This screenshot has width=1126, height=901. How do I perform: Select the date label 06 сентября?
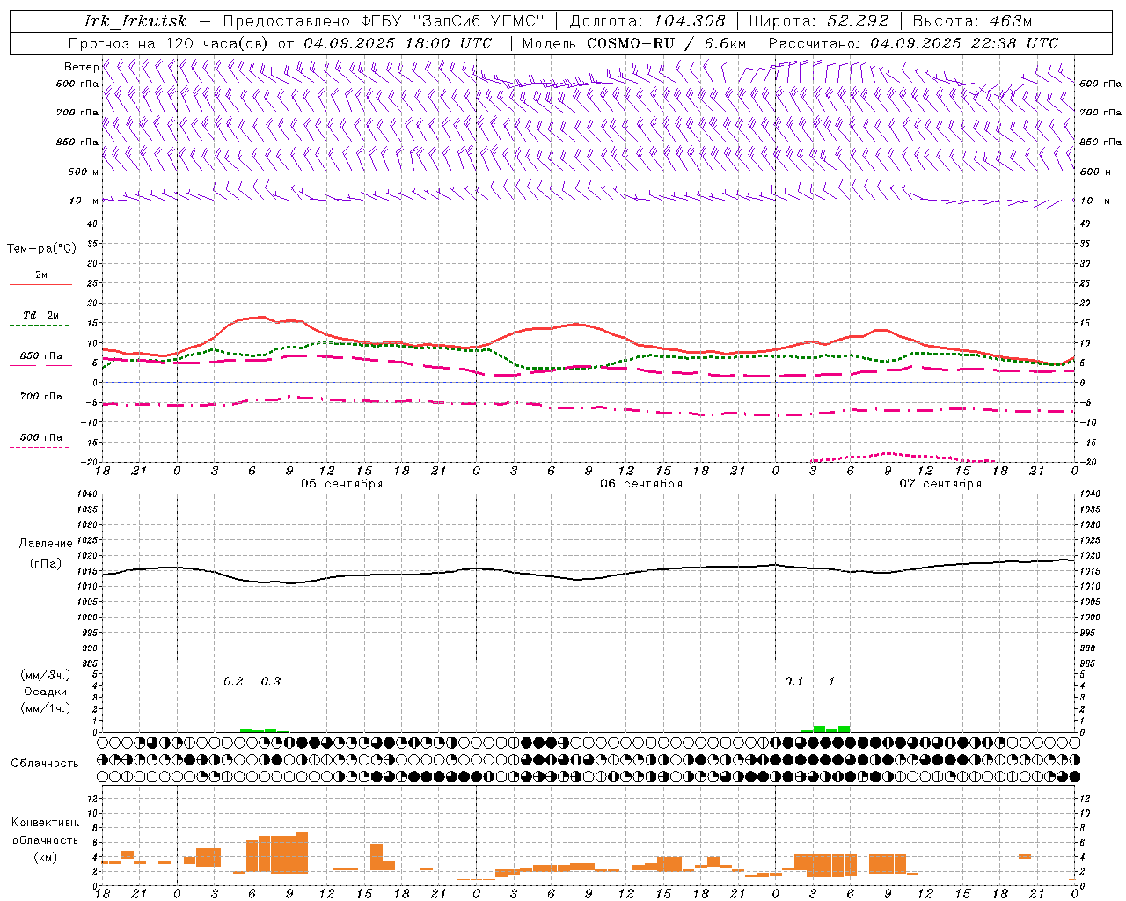(x=641, y=484)
